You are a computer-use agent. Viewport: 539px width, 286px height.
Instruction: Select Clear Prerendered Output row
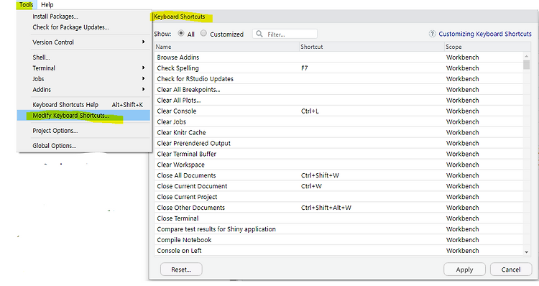pyautogui.click(x=338, y=143)
